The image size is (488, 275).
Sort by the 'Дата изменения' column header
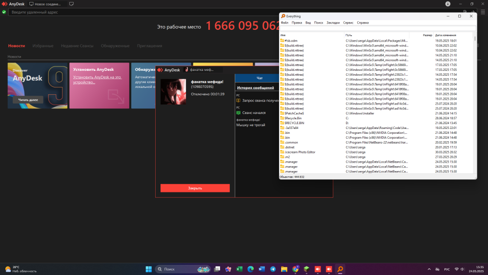point(453,35)
